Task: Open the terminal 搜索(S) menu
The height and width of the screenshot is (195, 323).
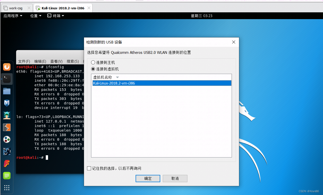Action: point(73,61)
